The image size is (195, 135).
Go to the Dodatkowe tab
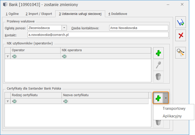118,14
